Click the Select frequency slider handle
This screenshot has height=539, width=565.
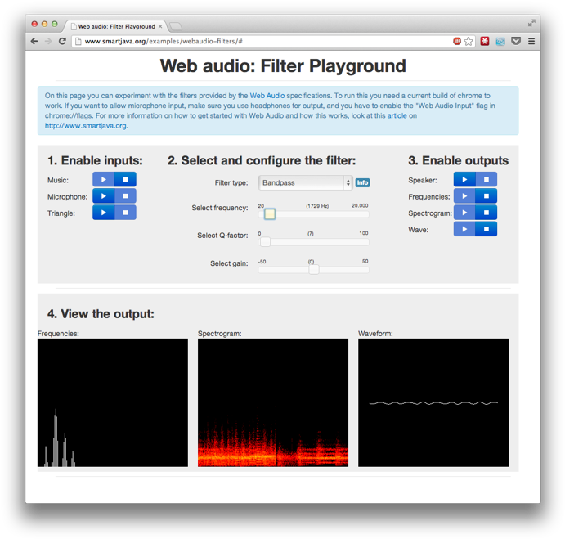click(270, 214)
